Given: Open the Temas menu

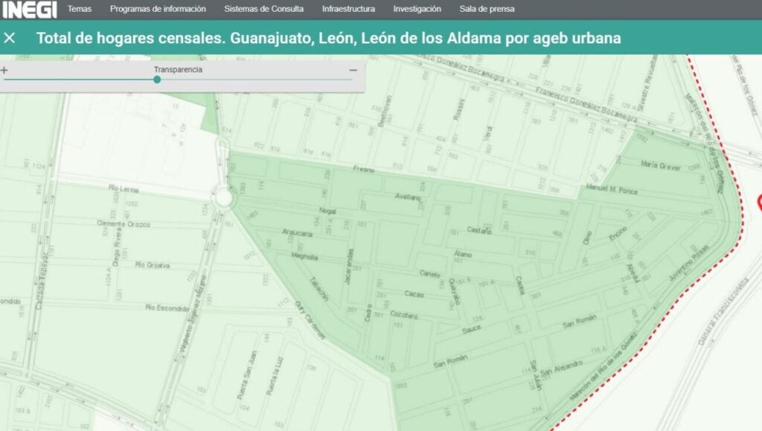Looking at the screenshot, I should (x=80, y=9).
